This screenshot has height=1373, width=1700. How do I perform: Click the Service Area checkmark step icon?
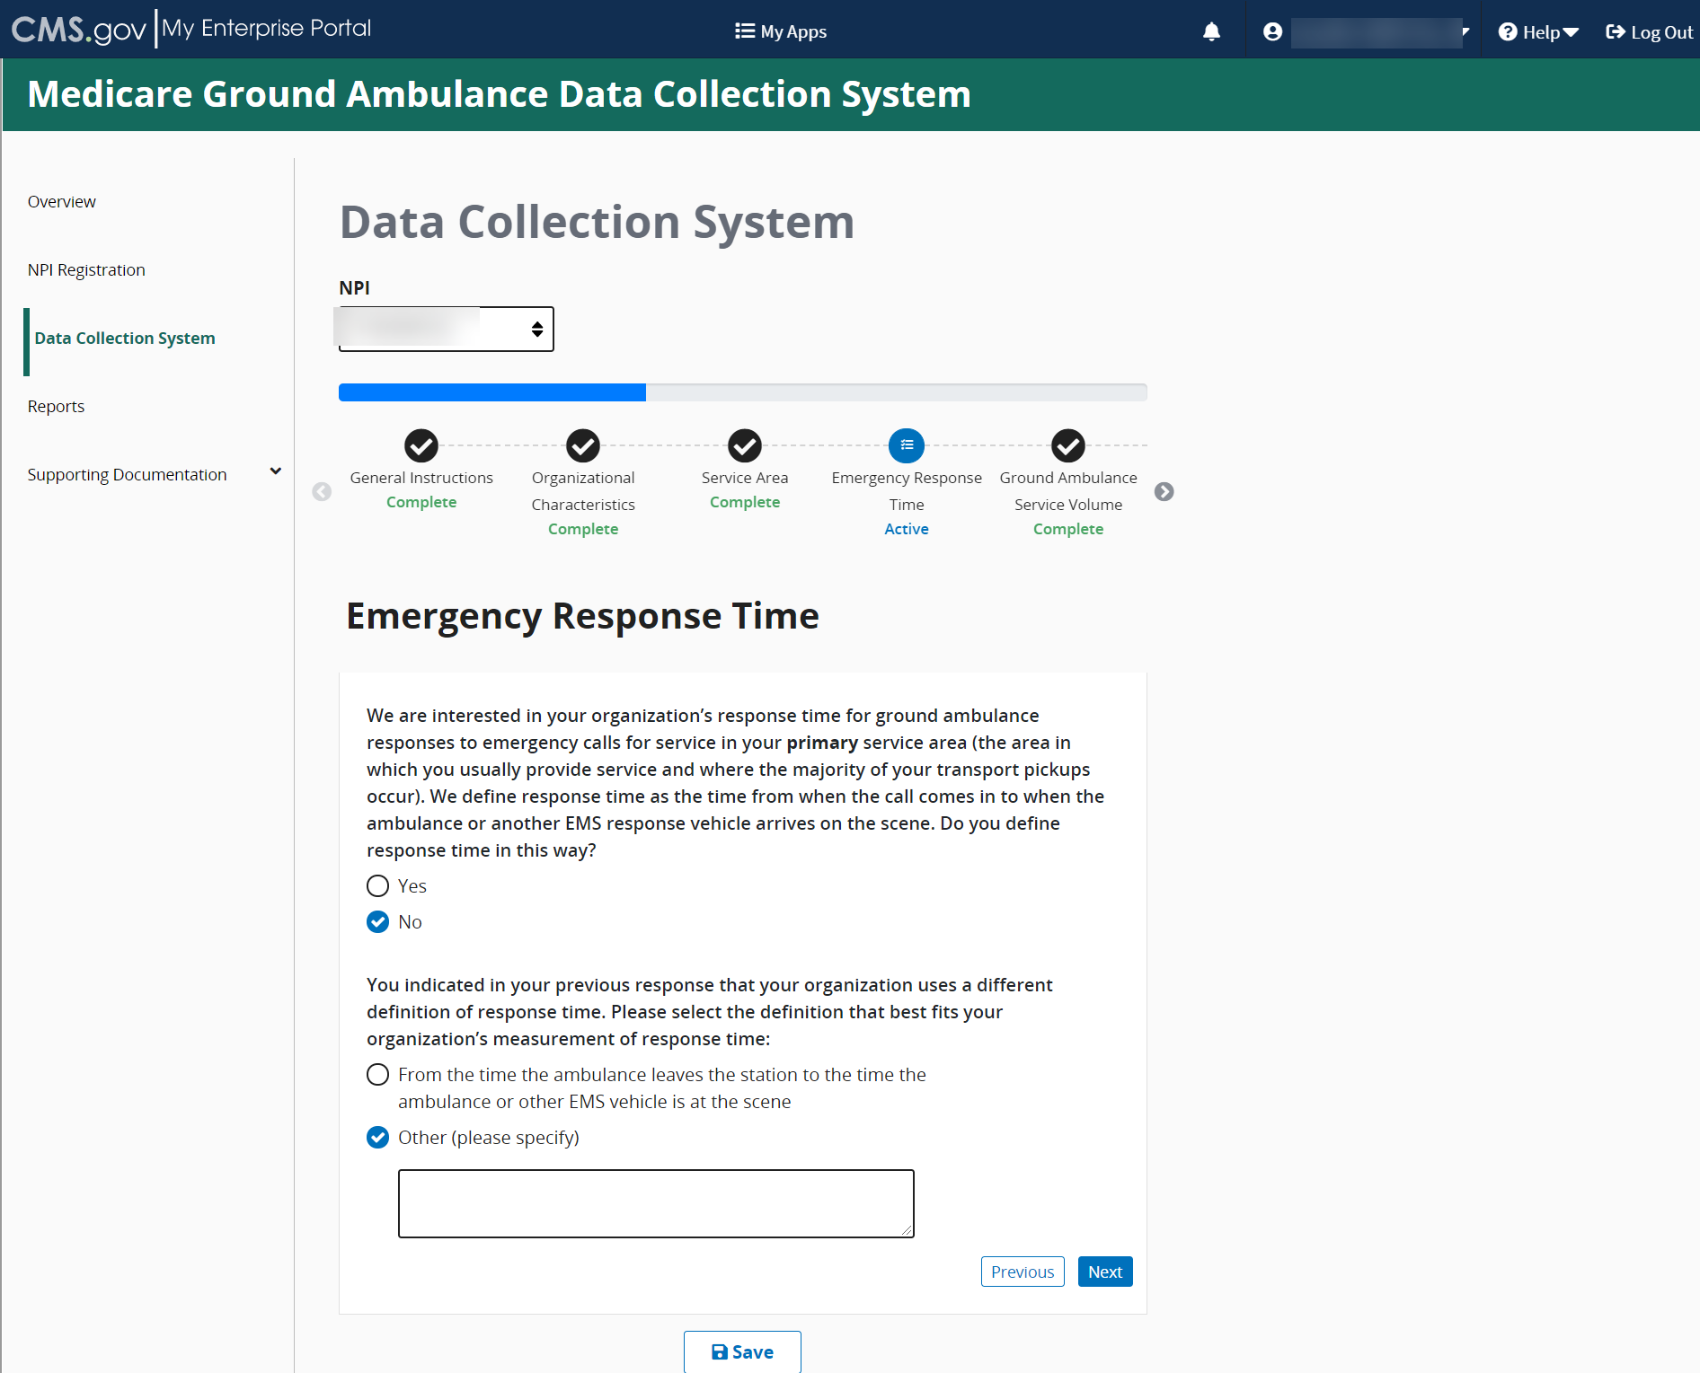pos(745,445)
